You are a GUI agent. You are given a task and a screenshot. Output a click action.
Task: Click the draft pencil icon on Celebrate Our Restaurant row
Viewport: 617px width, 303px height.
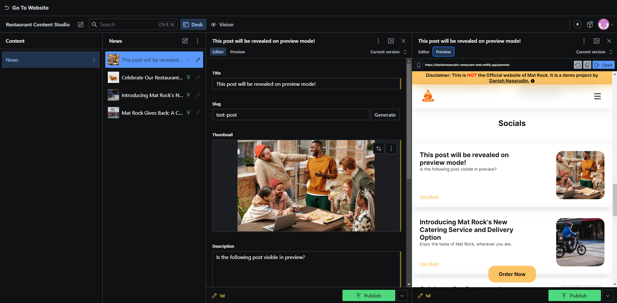click(x=198, y=77)
